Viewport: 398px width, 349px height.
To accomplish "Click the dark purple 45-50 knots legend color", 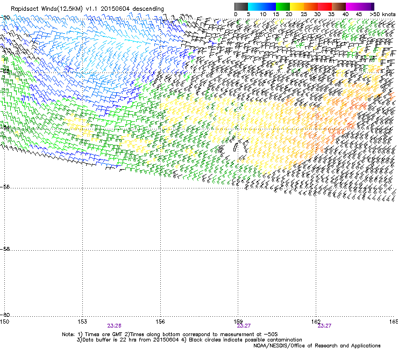I will pos(367,6).
